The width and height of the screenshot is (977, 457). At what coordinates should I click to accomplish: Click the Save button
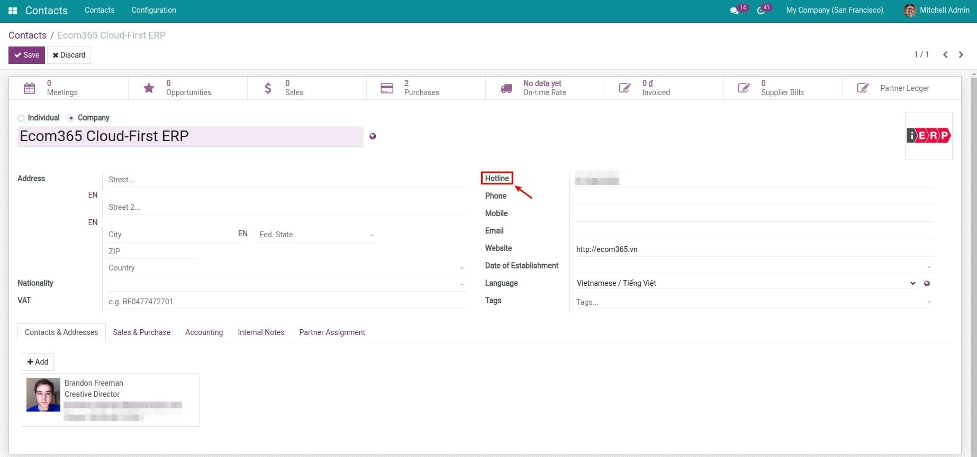pyautogui.click(x=26, y=55)
